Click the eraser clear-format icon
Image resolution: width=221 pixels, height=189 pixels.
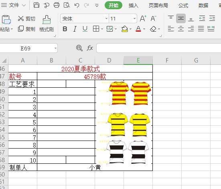[x=153, y=29]
